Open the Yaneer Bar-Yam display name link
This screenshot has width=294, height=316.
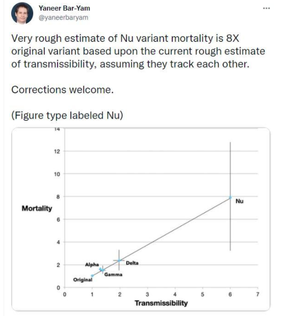[64, 8]
